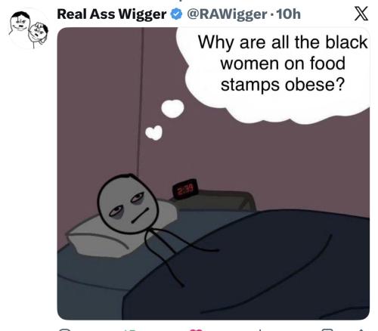
Task: Open the tweet via the 10h timestamp
Action: (289, 14)
